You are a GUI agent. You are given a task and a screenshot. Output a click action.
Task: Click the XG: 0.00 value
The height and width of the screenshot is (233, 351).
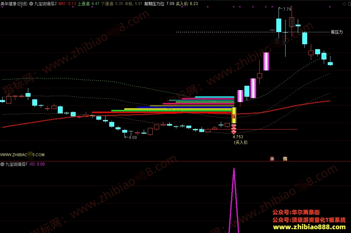37,164
